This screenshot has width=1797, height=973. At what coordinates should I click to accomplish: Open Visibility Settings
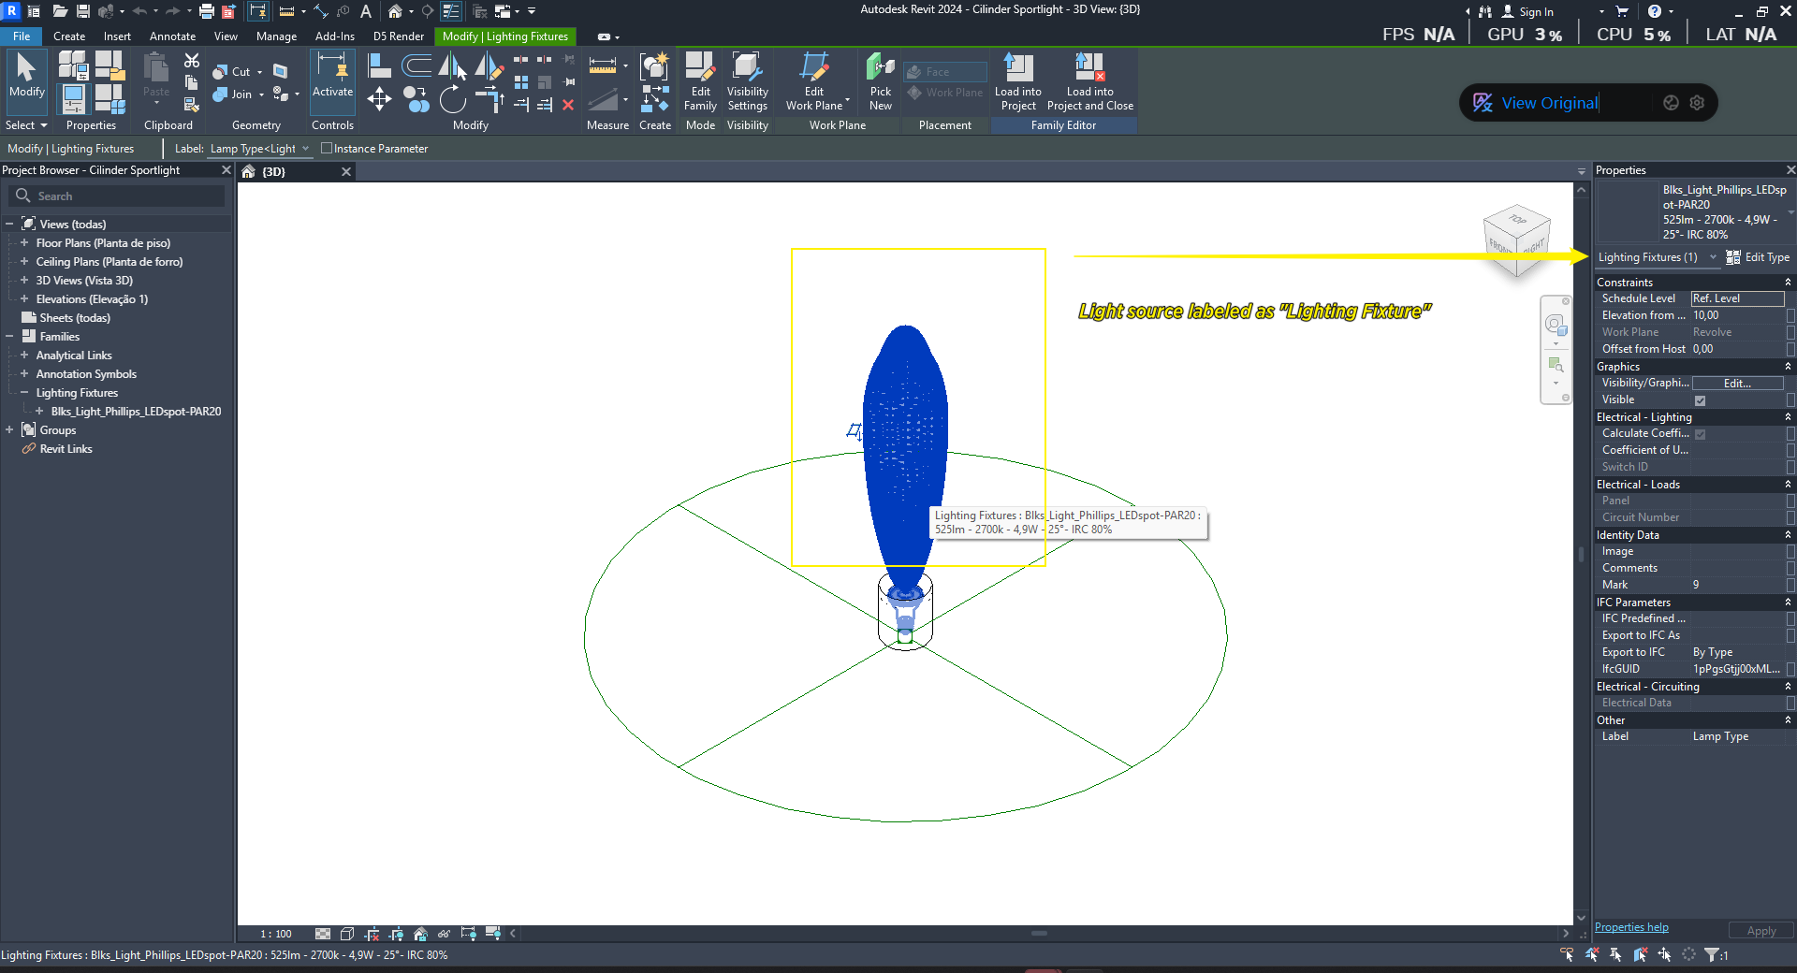click(747, 81)
